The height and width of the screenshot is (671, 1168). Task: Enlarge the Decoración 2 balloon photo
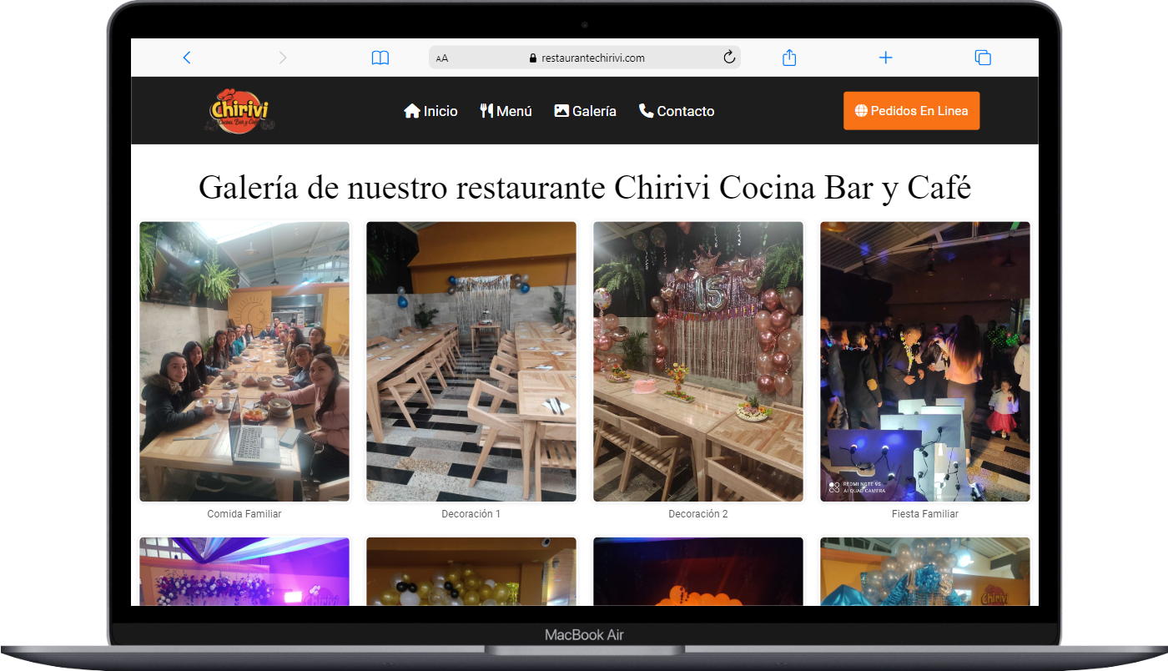click(x=698, y=361)
